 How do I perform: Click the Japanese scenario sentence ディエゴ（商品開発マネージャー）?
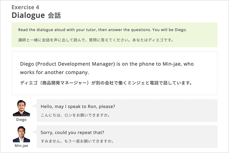[106, 83]
